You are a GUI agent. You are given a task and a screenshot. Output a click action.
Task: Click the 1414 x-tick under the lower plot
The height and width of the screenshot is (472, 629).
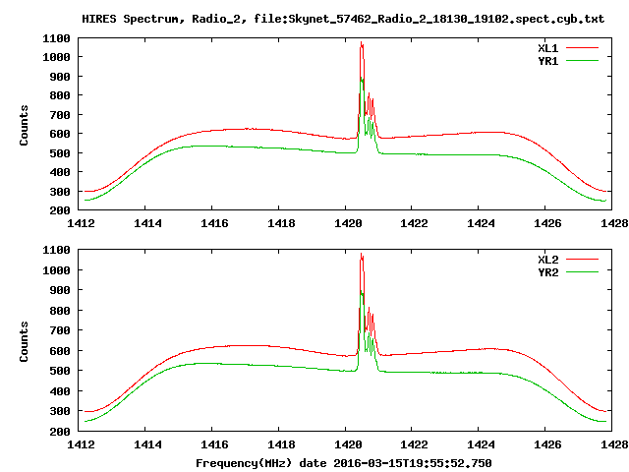(x=147, y=444)
